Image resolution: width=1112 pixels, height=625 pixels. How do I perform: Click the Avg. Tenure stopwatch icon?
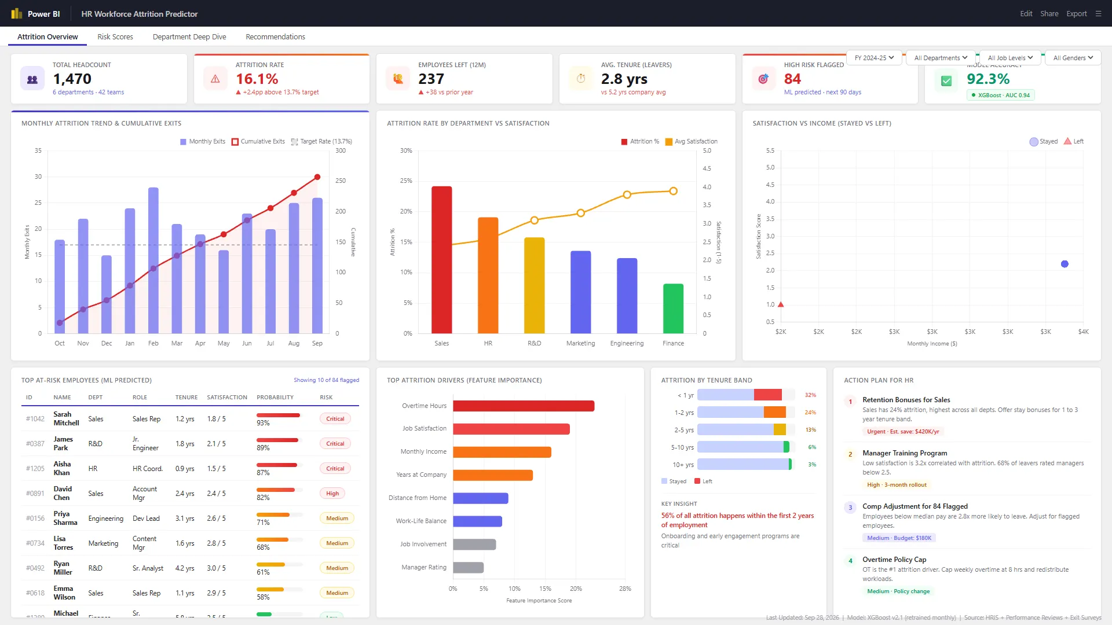pos(581,79)
